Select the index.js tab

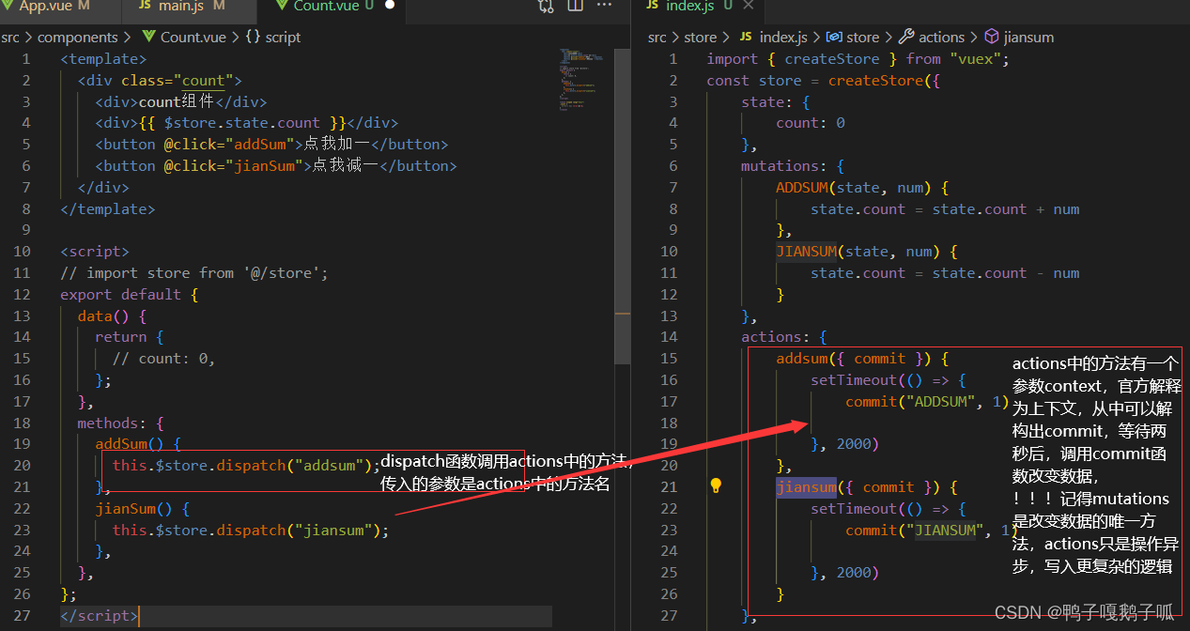(690, 6)
